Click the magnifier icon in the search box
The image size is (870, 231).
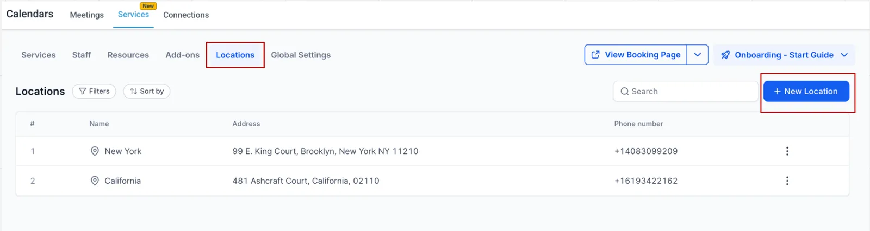coord(625,92)
